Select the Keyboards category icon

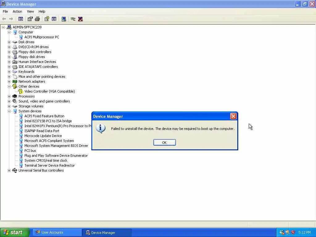pyautogui.click(x=15, y=72)
